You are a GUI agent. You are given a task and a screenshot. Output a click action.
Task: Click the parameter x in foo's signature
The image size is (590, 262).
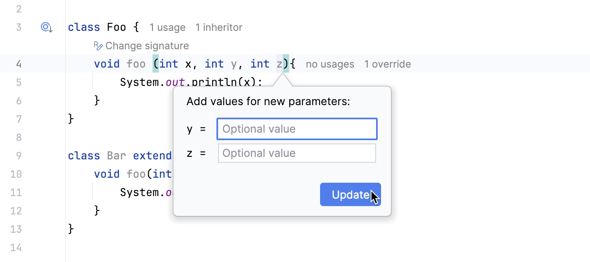189,63
